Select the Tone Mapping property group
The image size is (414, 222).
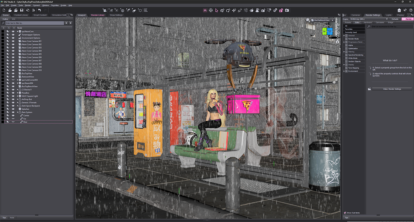[354, 68]
